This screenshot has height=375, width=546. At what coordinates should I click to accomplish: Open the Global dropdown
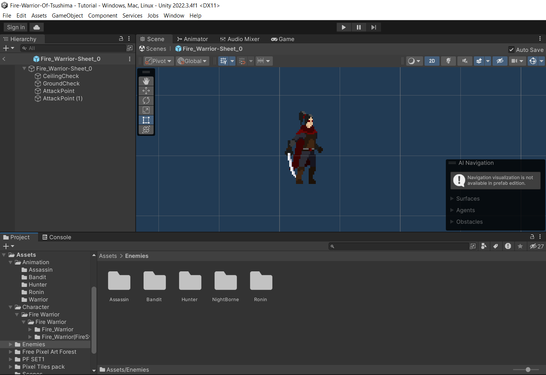192,61
